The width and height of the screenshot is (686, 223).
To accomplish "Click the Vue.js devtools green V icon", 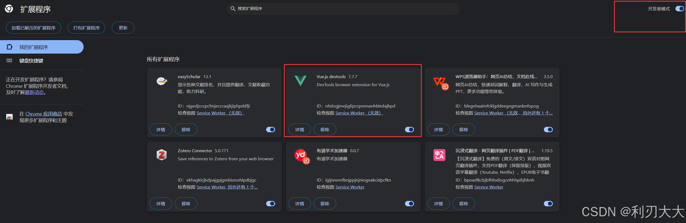I will [x=300, y=81].
